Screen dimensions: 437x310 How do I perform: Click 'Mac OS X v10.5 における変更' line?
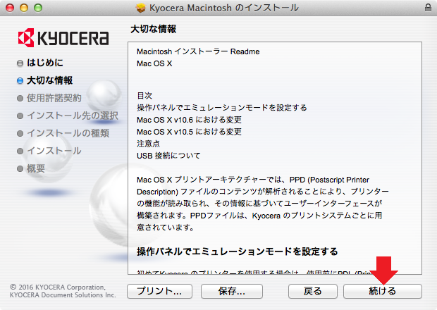[x=189, y=132]
